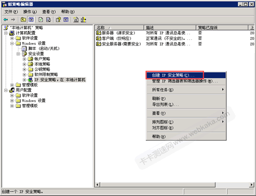Select the 软件限制策略 tree item

46,75
